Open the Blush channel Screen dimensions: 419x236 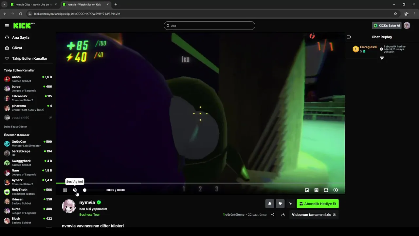coord(28,220)
